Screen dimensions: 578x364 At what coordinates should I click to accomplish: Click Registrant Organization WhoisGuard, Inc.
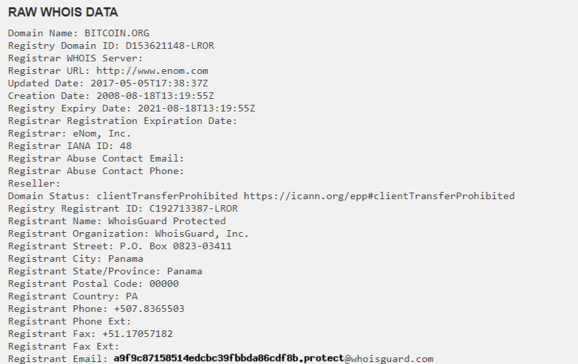(x=202, y=233)
